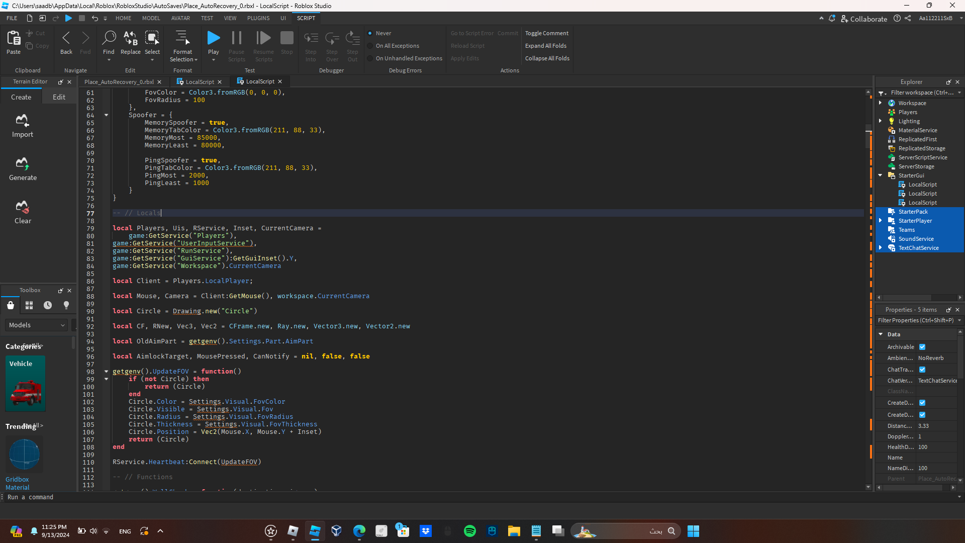This screenshot has width=965, height=543.
Task: Select the Vehicle category thumbnail
Action: click(x=25, y=384)
